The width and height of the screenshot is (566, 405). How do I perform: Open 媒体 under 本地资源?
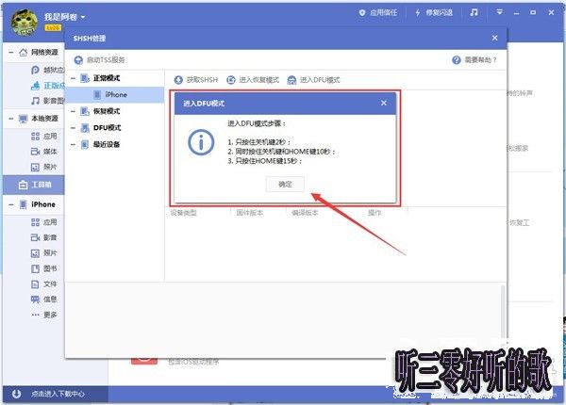coord(44,152)
